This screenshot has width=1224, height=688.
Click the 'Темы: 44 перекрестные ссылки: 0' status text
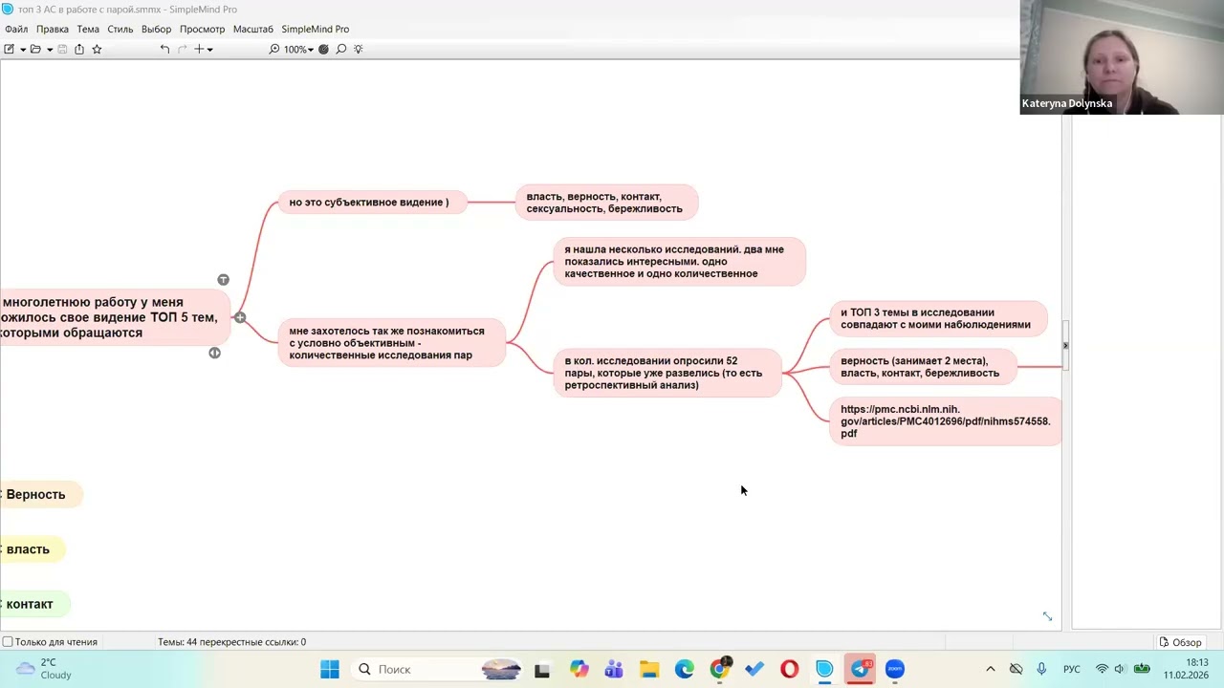coord(231,642)
